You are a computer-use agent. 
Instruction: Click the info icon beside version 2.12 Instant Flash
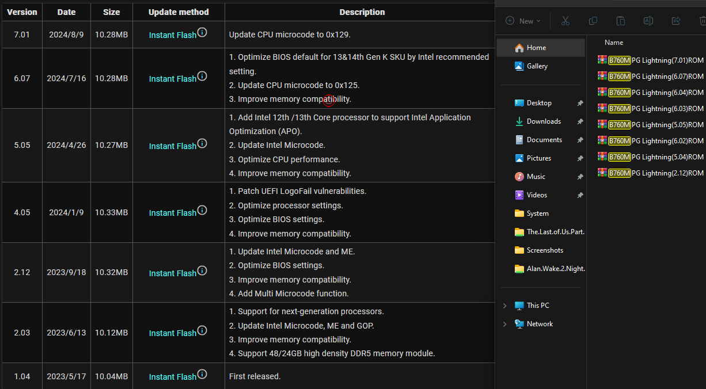[202, 271]
